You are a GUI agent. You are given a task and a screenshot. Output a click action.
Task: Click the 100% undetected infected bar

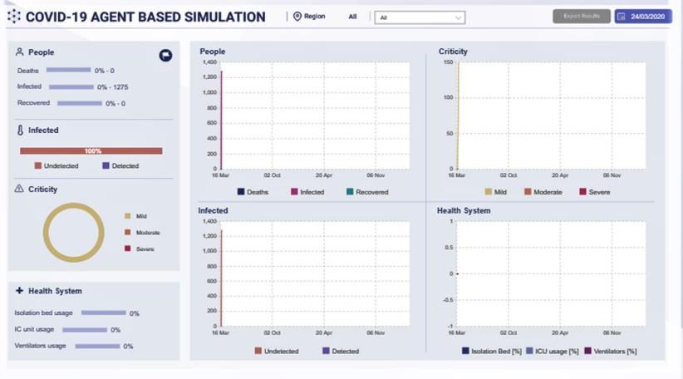coord(91,150)
